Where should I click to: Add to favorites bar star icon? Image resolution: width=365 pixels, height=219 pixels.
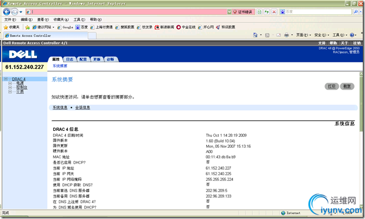[27, 27]
